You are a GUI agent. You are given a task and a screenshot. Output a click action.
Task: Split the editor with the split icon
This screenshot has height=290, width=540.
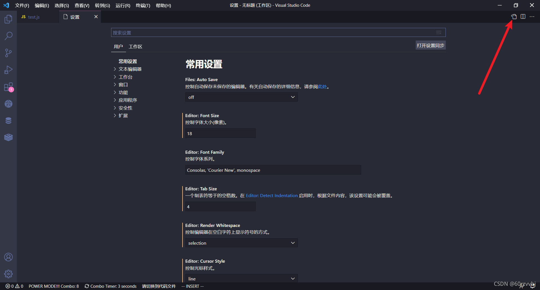523,17
